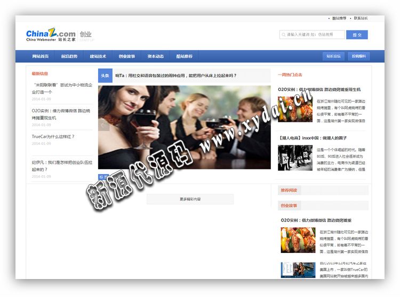Click the barbecue thumbnail under 创业故事

pyautogui.click(x=298, y=240)
